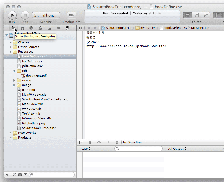
Task: Open the Auto variables view popup
Action: point(85,149)
